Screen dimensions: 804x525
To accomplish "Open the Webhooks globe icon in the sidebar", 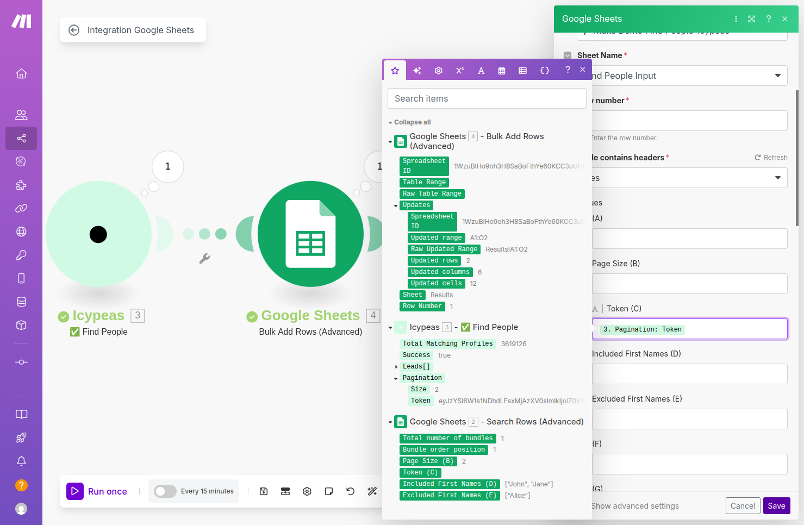I will [x=21, y=232].
